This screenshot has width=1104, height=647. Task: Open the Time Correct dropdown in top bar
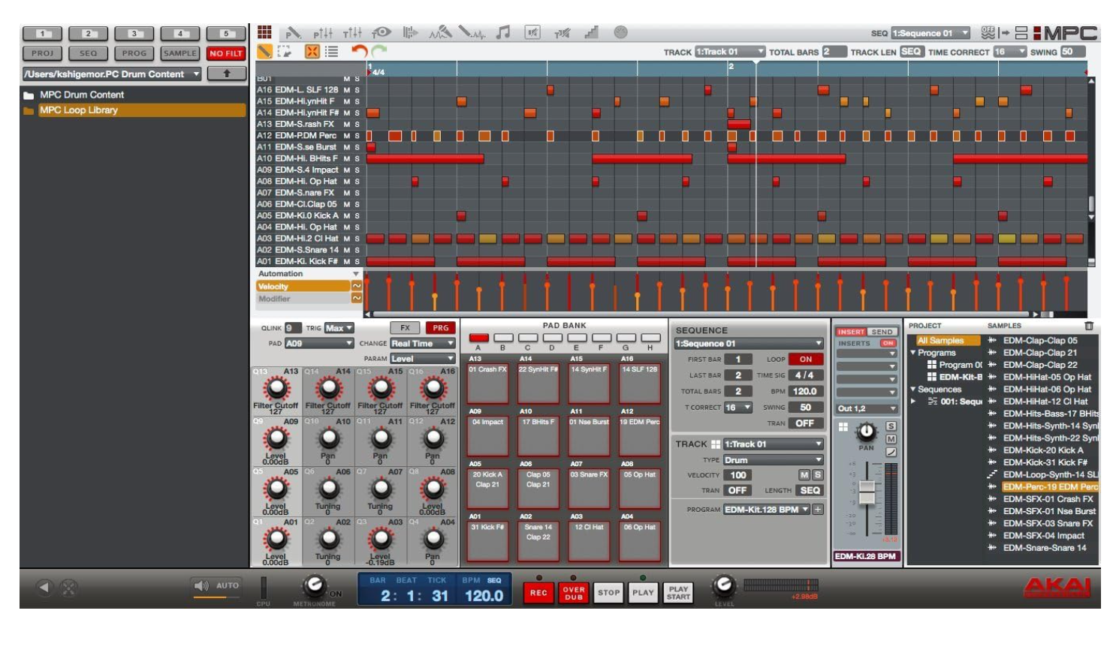pos(1009,52)
